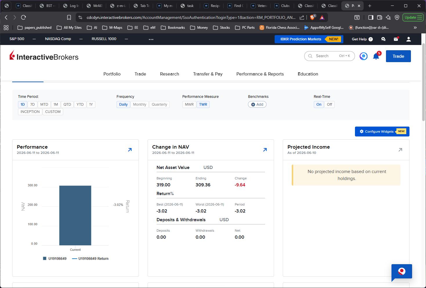The height and width of the screenshot is (288, 426).
Task: Click the blue Trade button
Action: (398, 56)
